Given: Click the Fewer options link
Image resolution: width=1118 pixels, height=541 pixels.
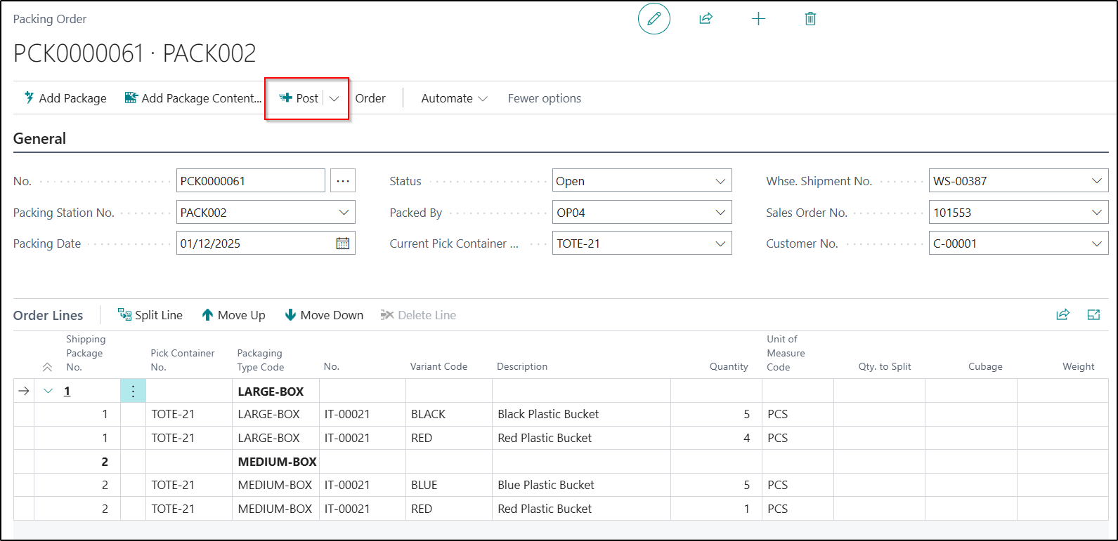Looking at the screenshot, I should point(545,98).
